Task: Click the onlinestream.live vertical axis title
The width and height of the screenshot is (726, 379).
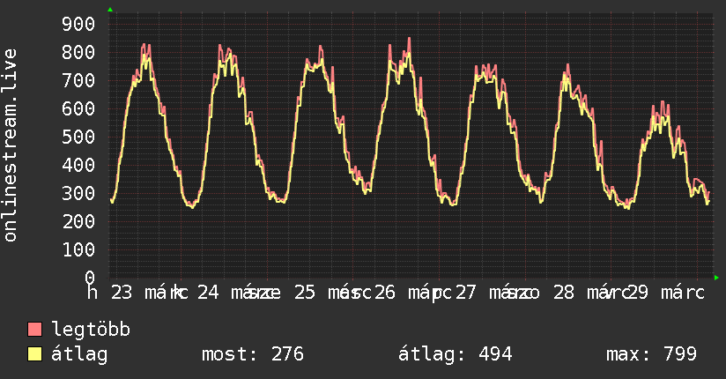Action: tap(10, 145)
